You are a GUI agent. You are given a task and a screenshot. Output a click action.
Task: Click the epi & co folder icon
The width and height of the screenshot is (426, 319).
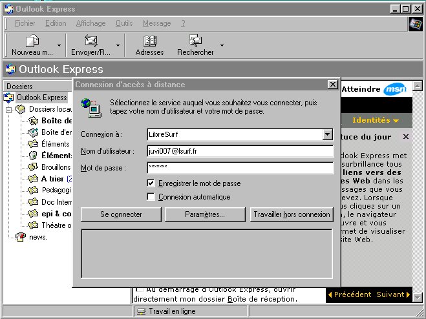[x=33, y=214]
